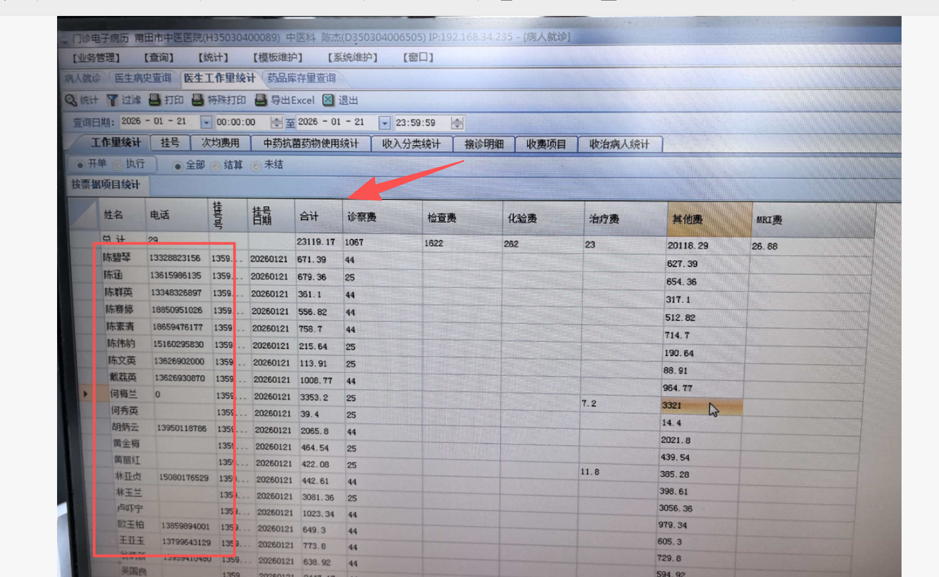Open the 【系统维护】 menu
The height and width of the screenshot is (577, 939).
tap(353, 58)
